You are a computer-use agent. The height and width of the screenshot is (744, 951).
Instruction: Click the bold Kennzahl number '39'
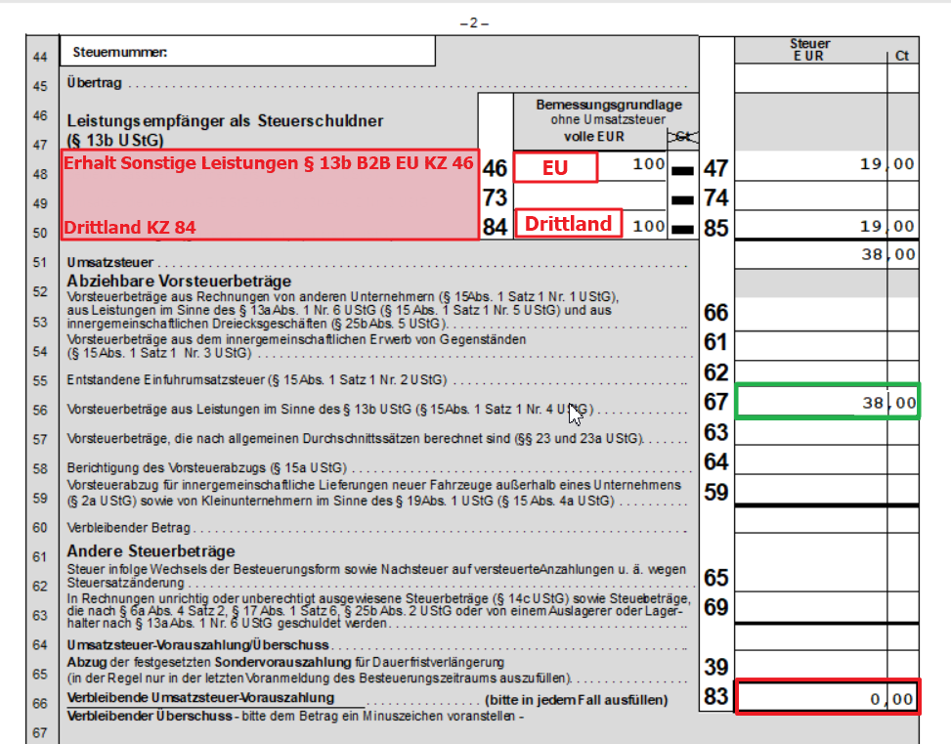point(715,667)
